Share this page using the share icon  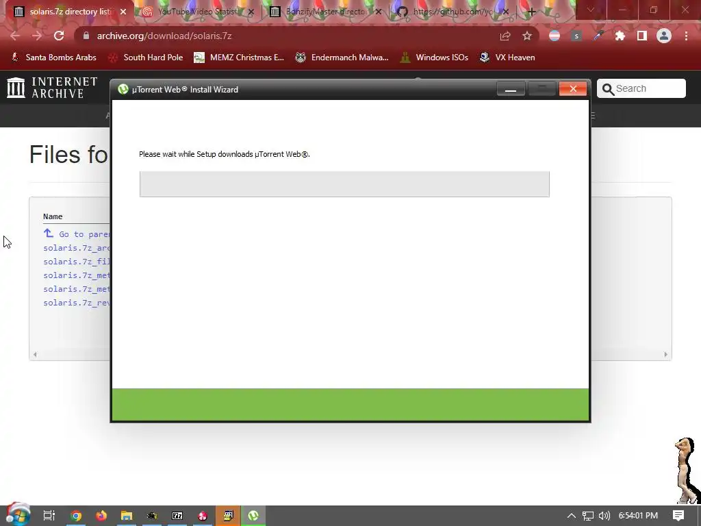point(505,36)
